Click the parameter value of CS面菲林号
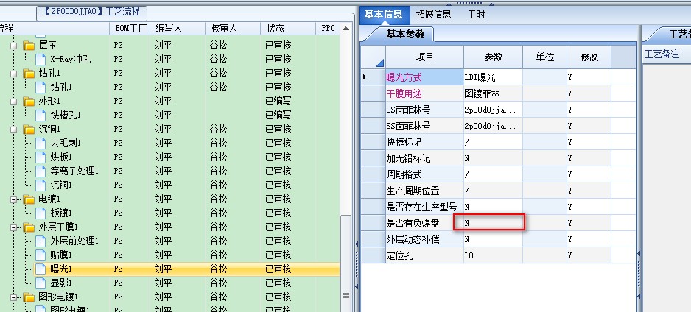The height and width of the screenshot is (312, 691). [x=493, y=110]
